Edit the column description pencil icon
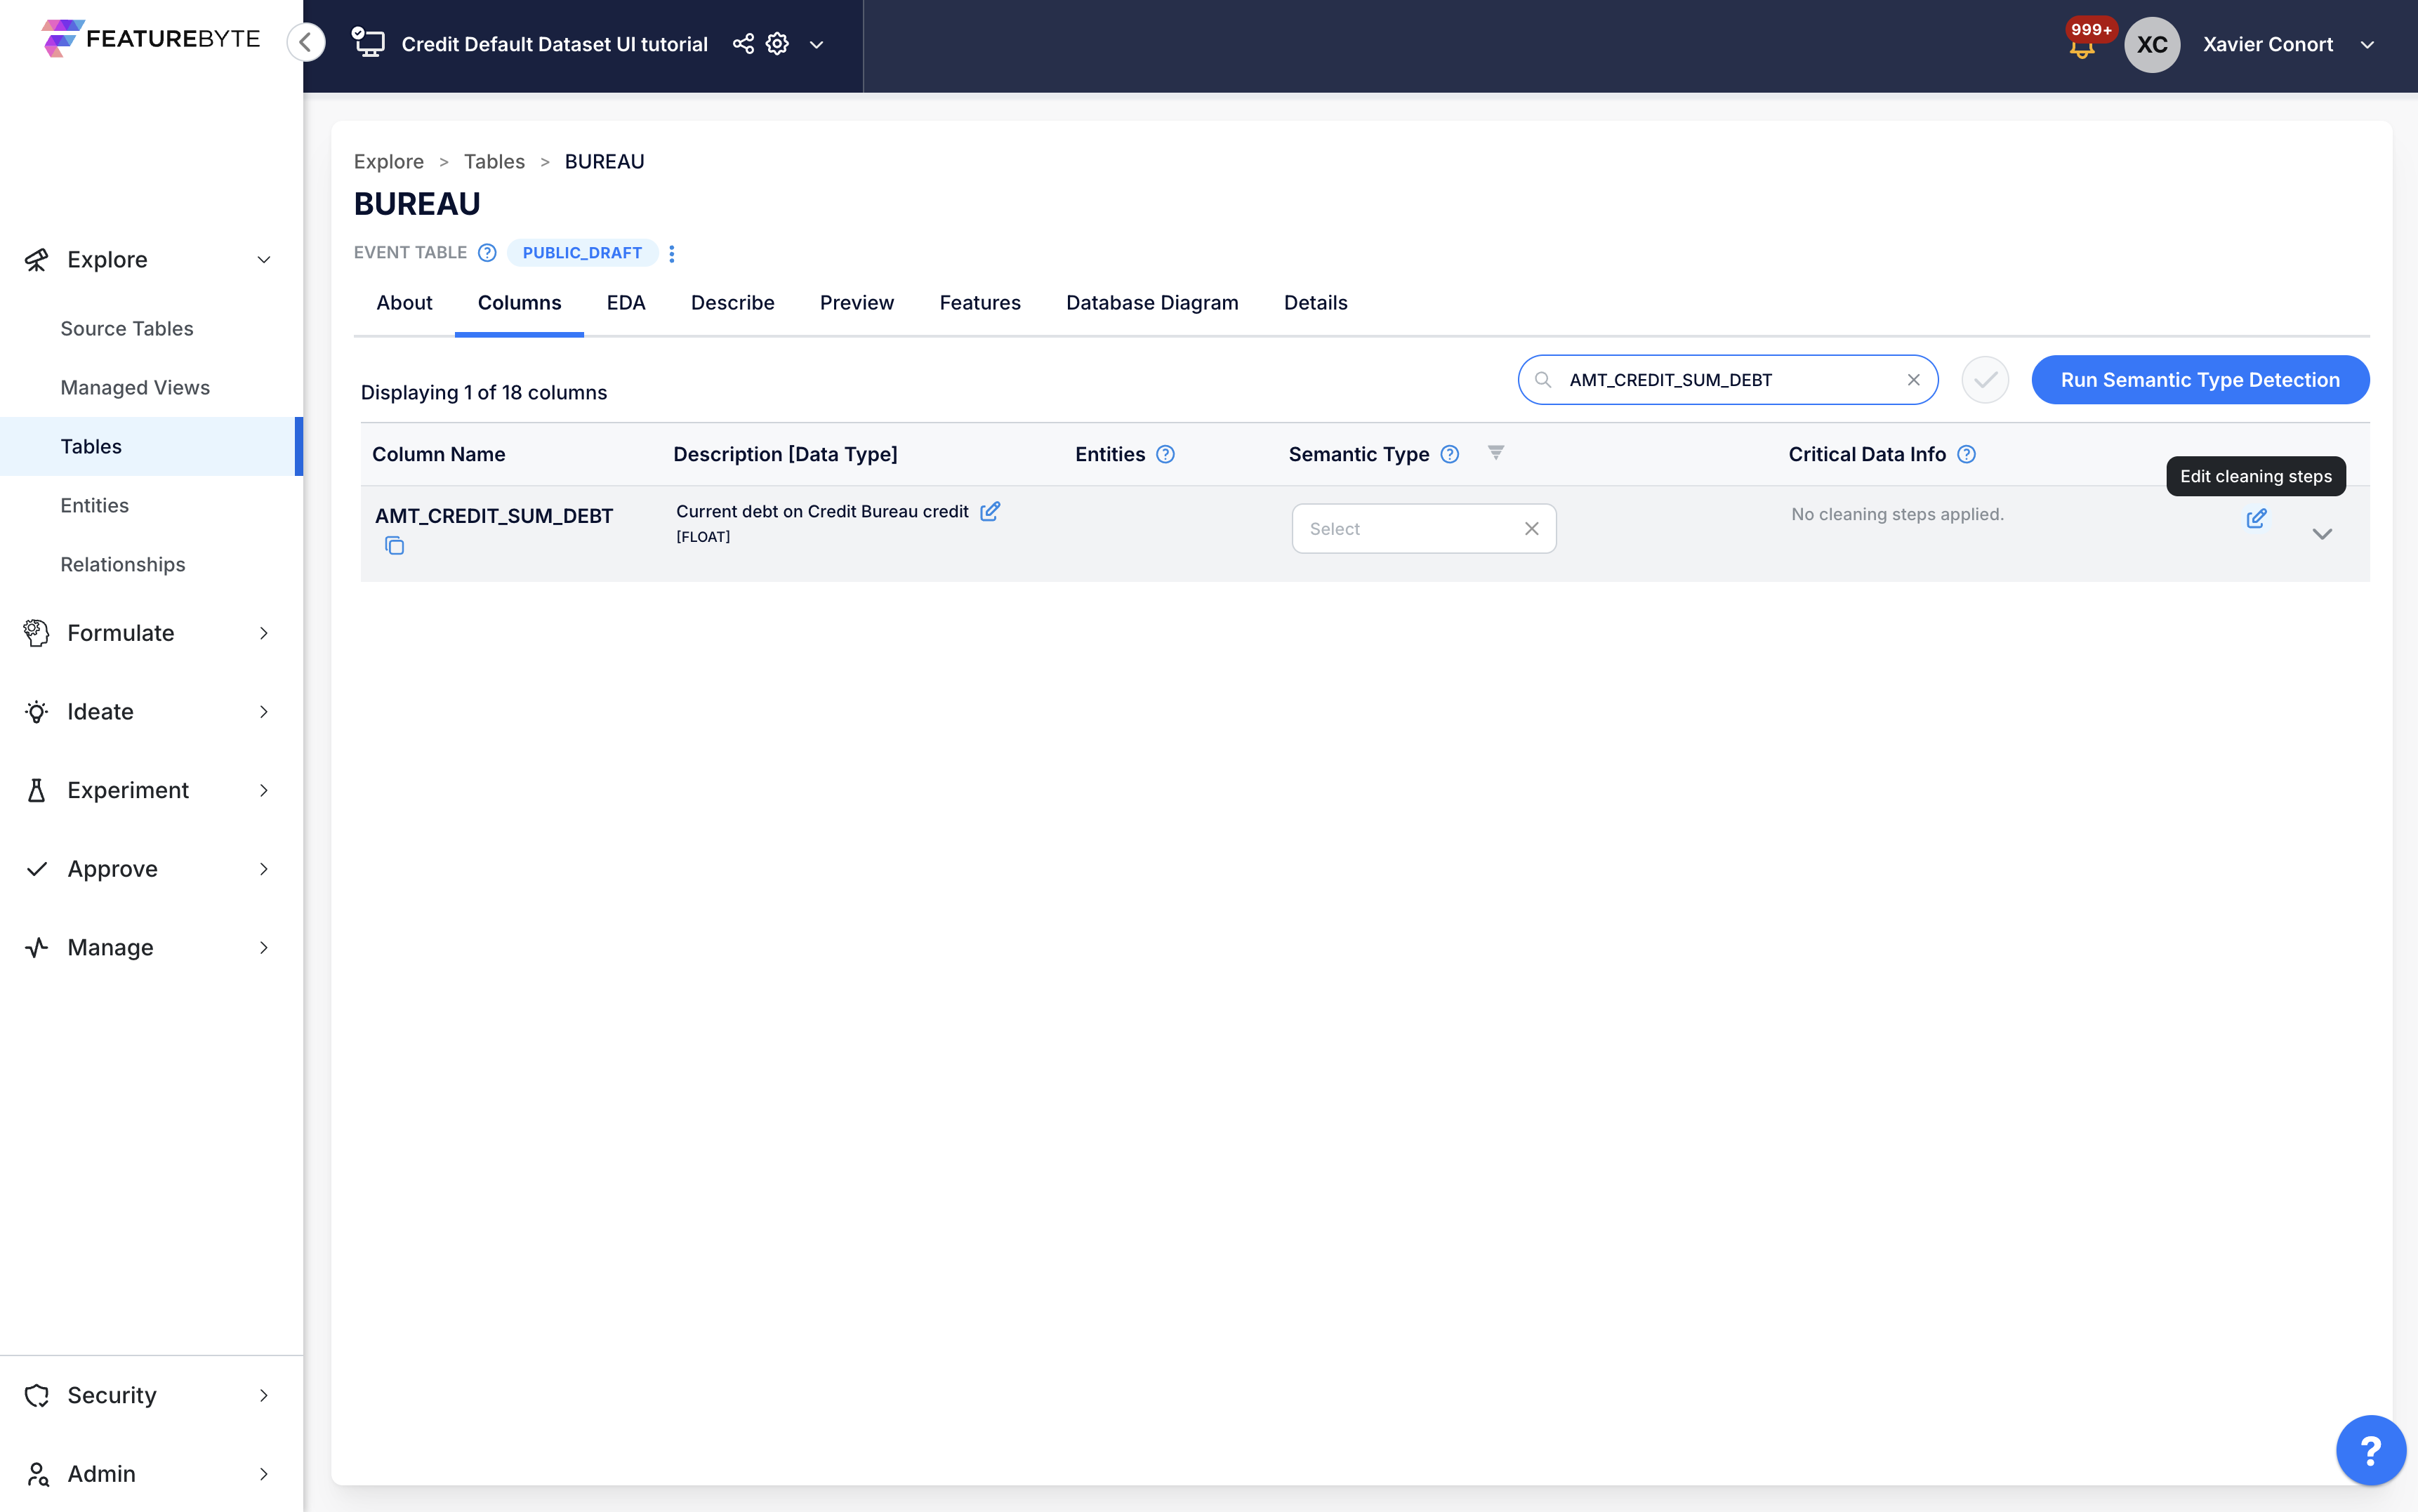 point(990,511)
